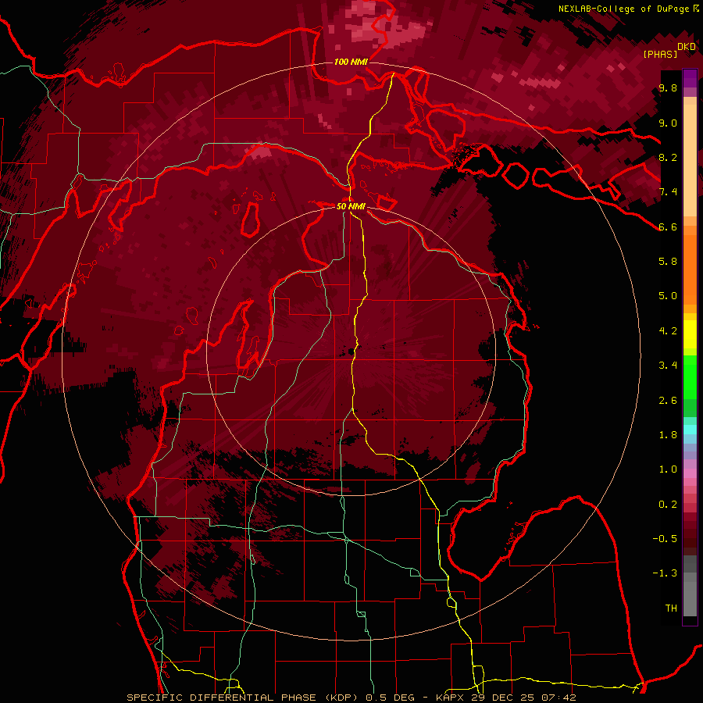Click the DKD PHAS units label
Screen dimensions: 703x703
pyautogui.click(x=669, y=51)
